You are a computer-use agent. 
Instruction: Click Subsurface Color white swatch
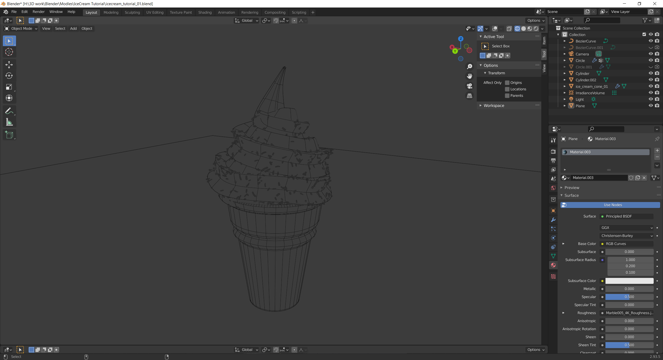coord(629,281)
